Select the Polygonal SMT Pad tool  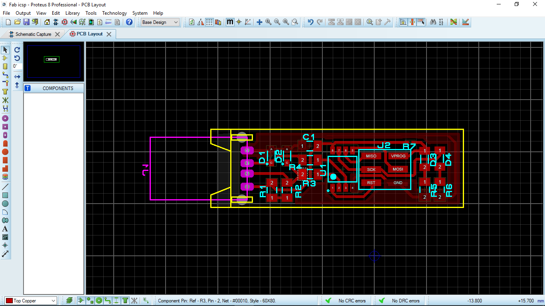coord(5,169)
